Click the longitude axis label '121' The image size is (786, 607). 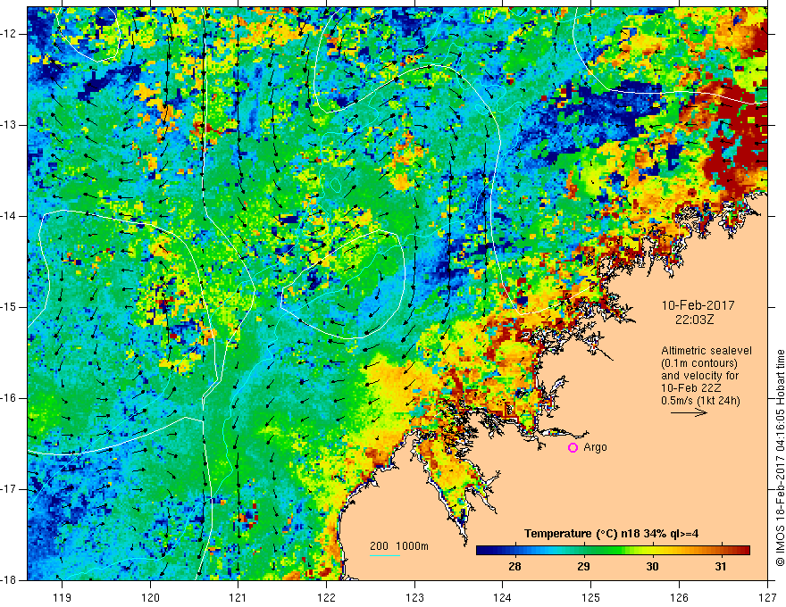[x=238, y=597]
